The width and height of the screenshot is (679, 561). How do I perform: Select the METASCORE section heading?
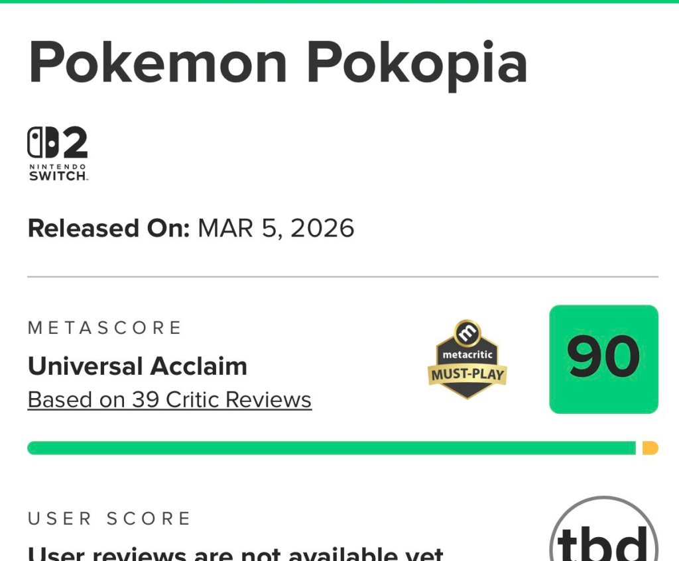105,328
